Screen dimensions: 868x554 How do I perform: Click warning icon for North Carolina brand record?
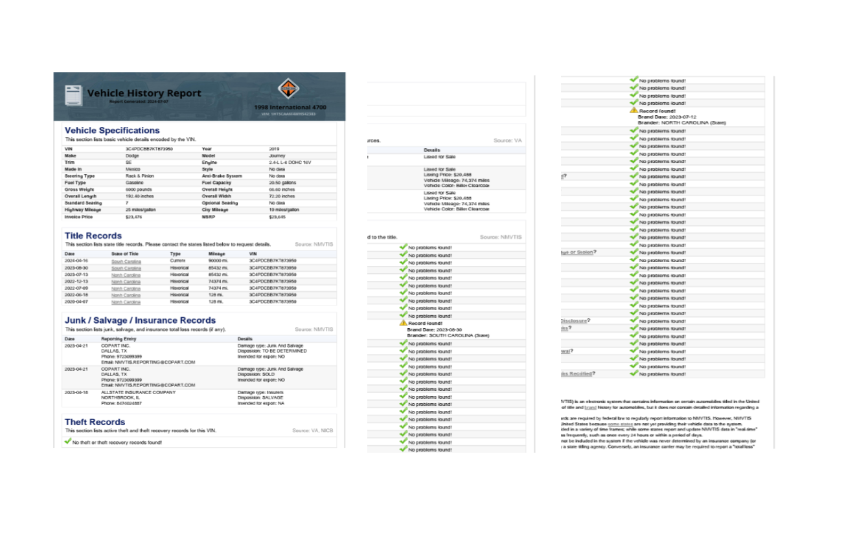(x=634, y=111)
